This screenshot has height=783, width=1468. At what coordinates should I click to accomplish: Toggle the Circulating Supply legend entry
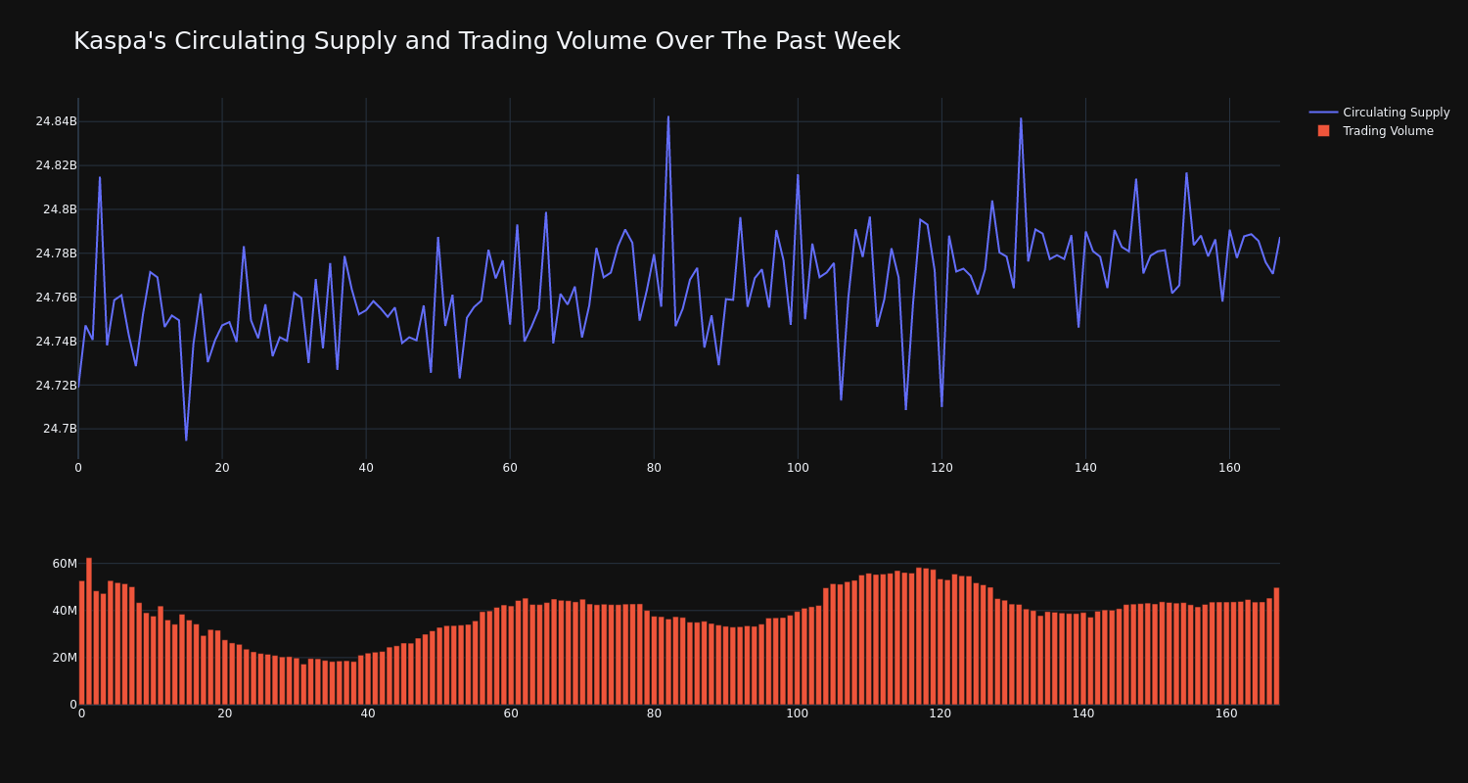(x=1379, y=113)
